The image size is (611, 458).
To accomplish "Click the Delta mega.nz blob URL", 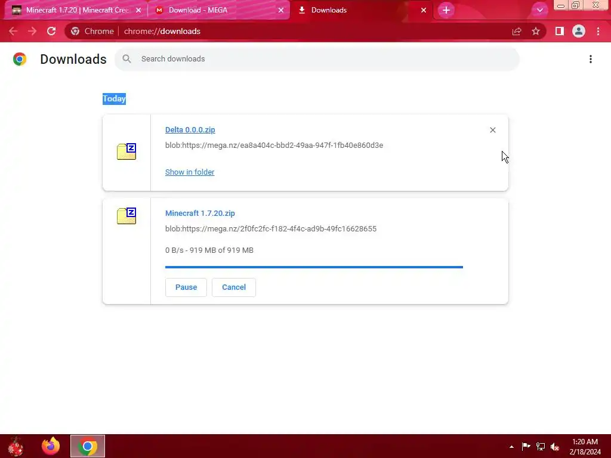I will [x=274, y=146].
